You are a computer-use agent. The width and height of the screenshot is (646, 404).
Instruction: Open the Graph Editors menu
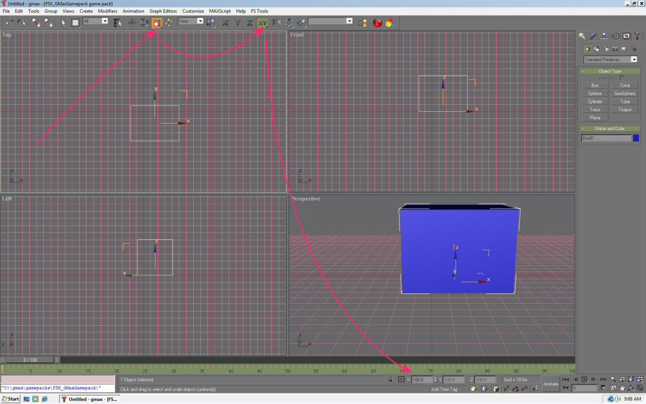pos(164,11)
